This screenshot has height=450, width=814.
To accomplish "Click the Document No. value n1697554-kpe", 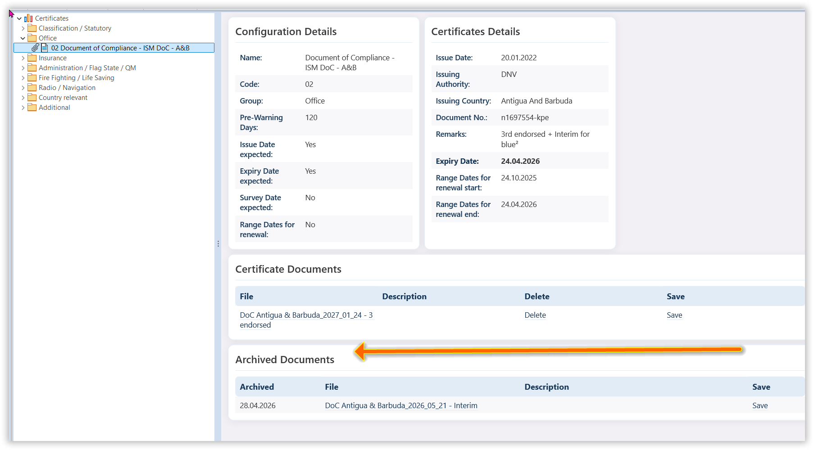I will point(525,117).
